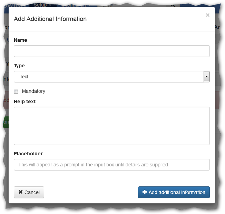Click the Name field label

[x=20, y=40]
